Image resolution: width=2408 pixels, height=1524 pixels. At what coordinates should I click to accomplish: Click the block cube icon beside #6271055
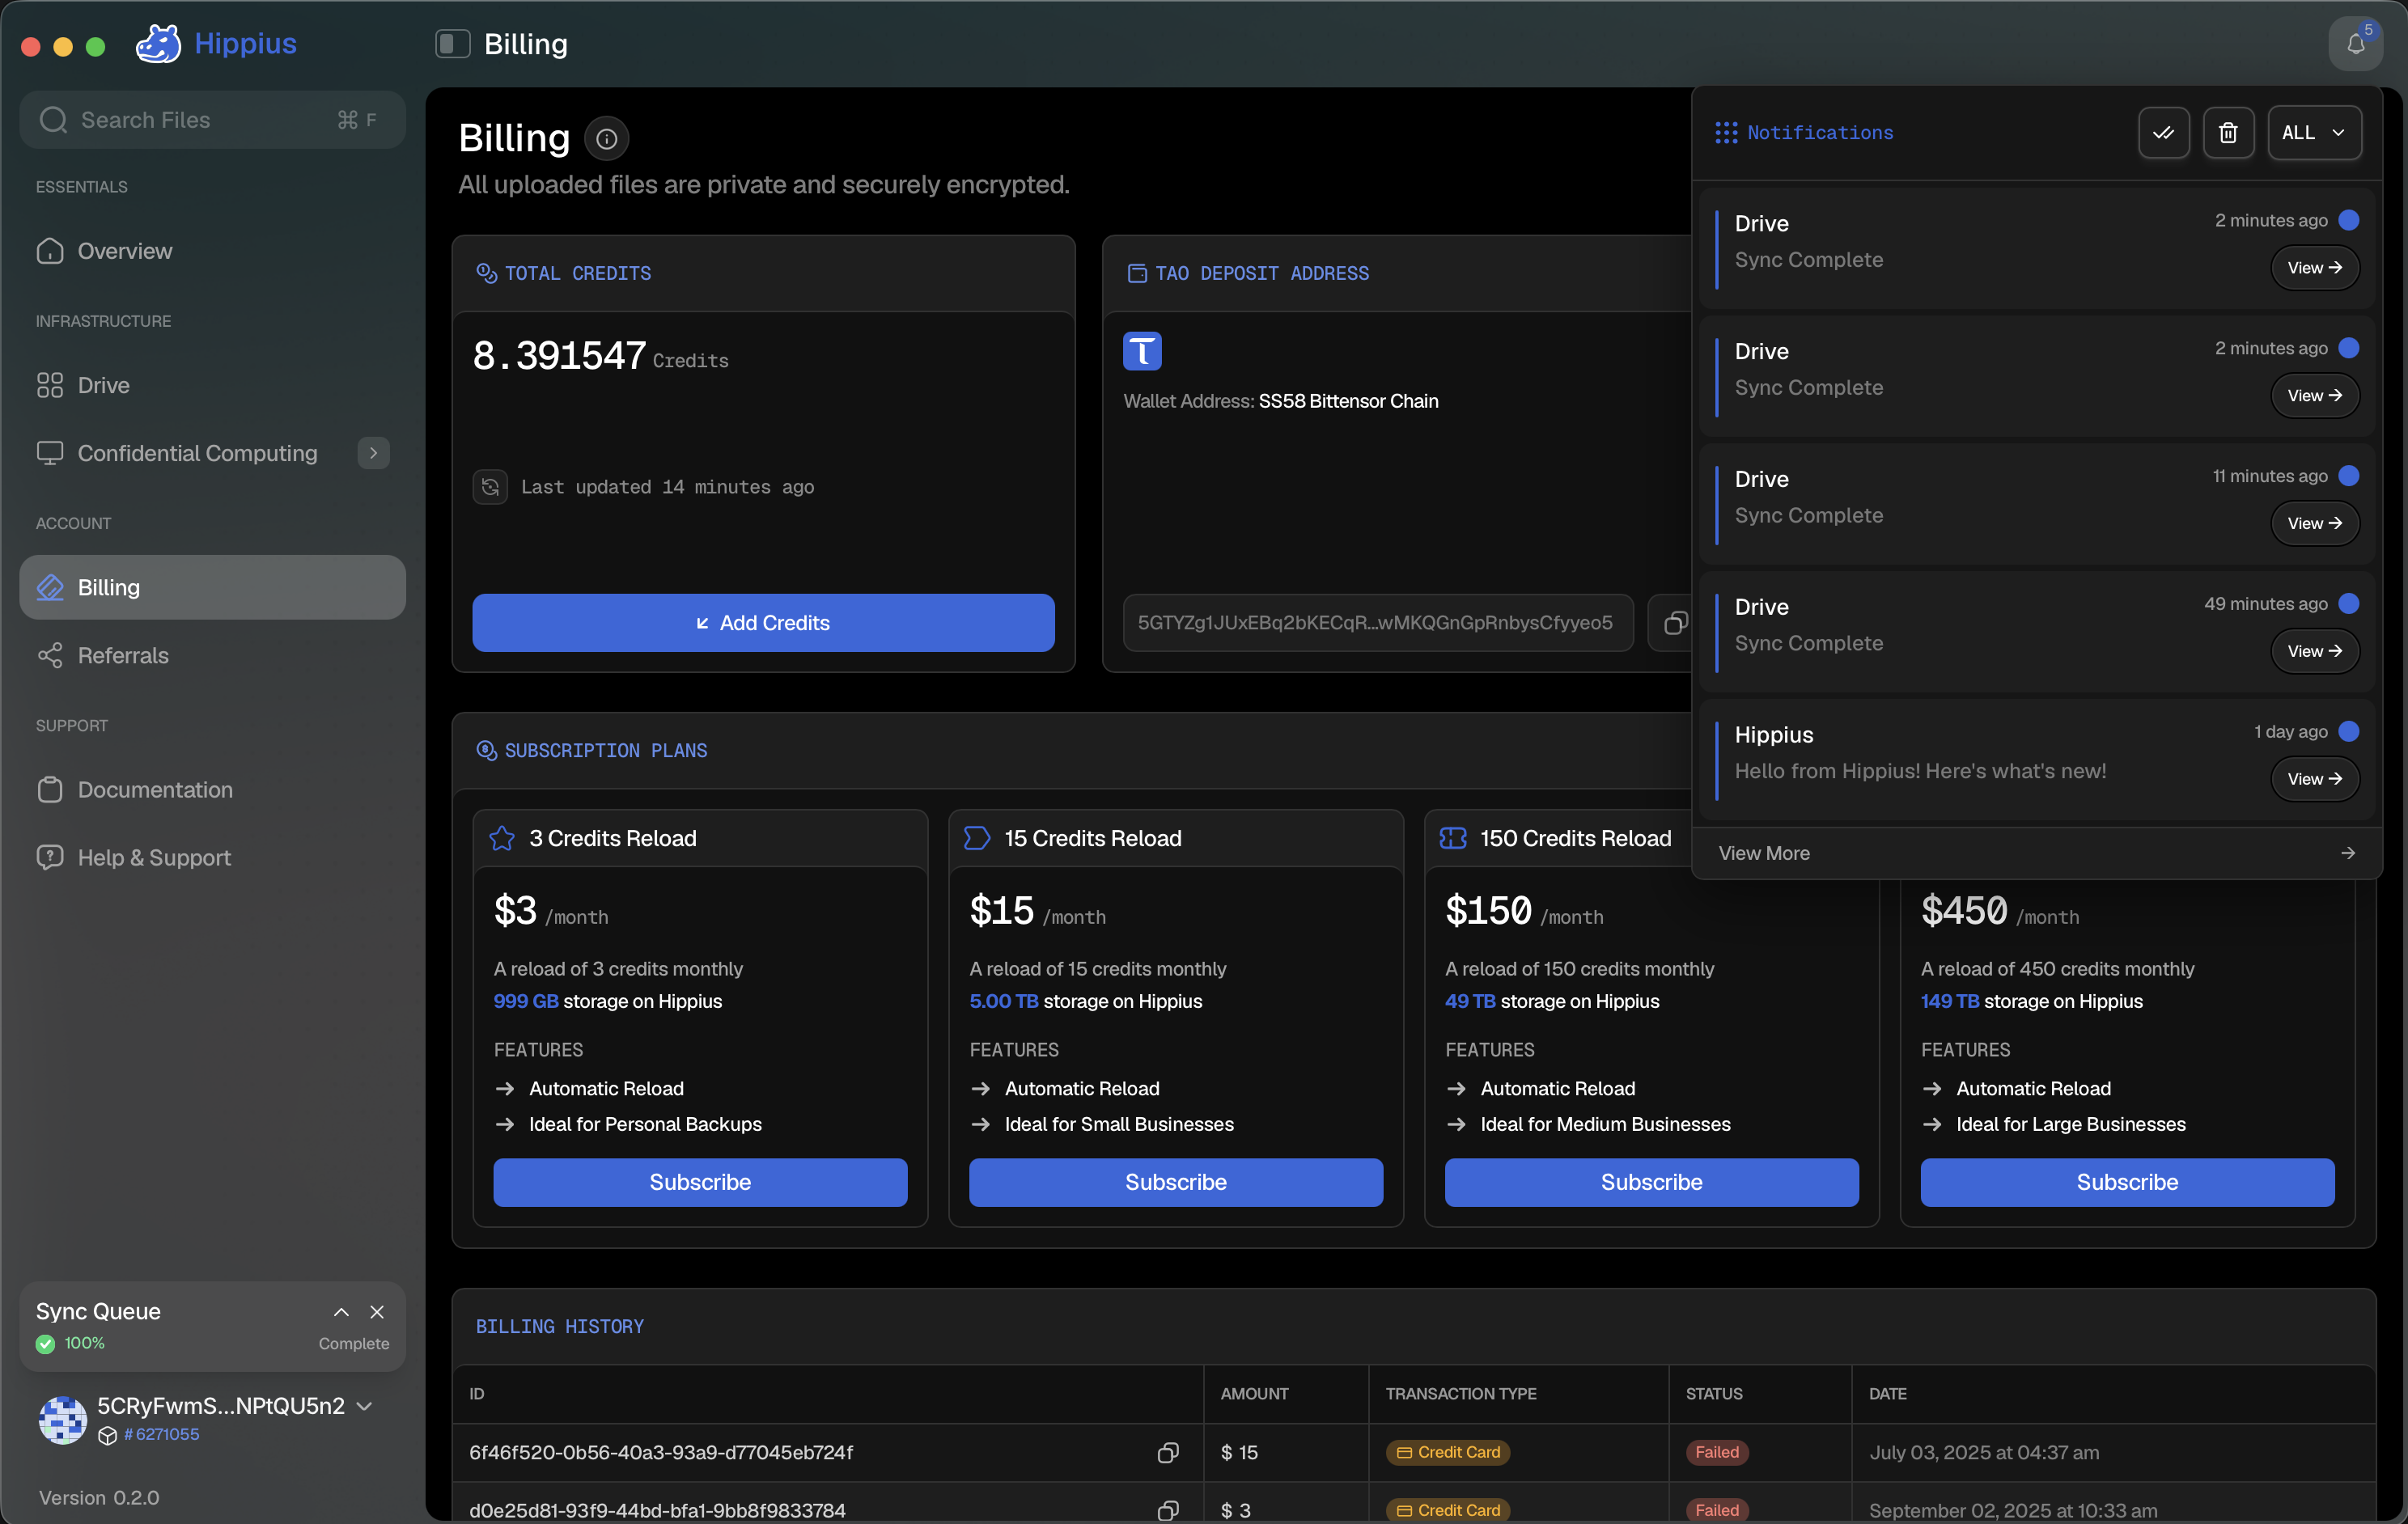click(108, 1435)
